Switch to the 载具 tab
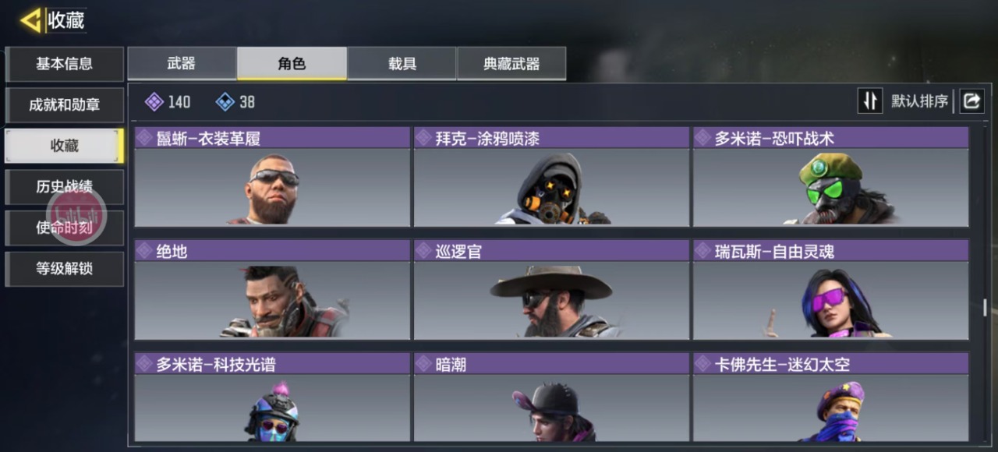Screen dimensions: 998x452 (402, 64)
